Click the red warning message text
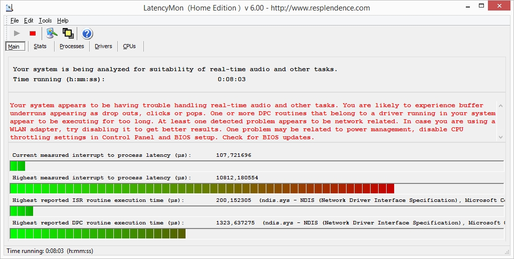The height and width of the screenshot is (259, 514). click(x=253, y=121)
